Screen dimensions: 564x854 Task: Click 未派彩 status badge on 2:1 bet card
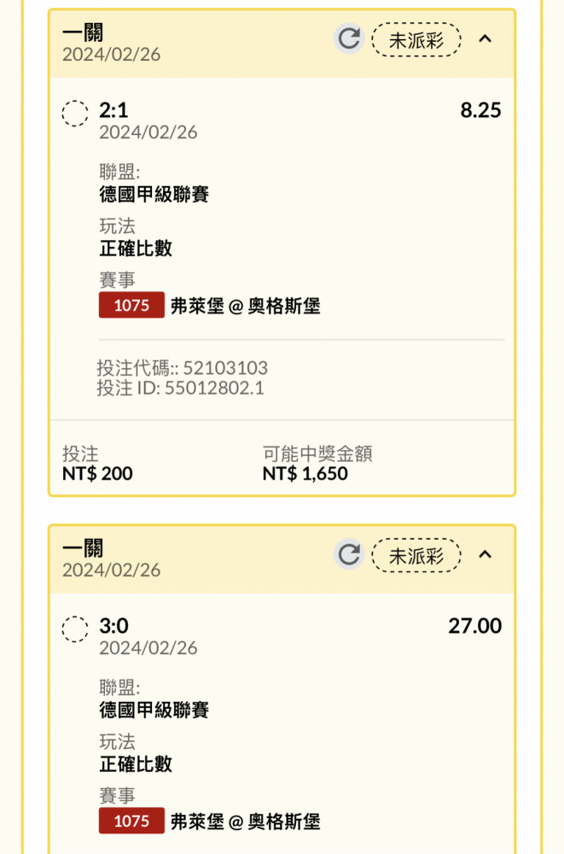[x=416, y=38]
